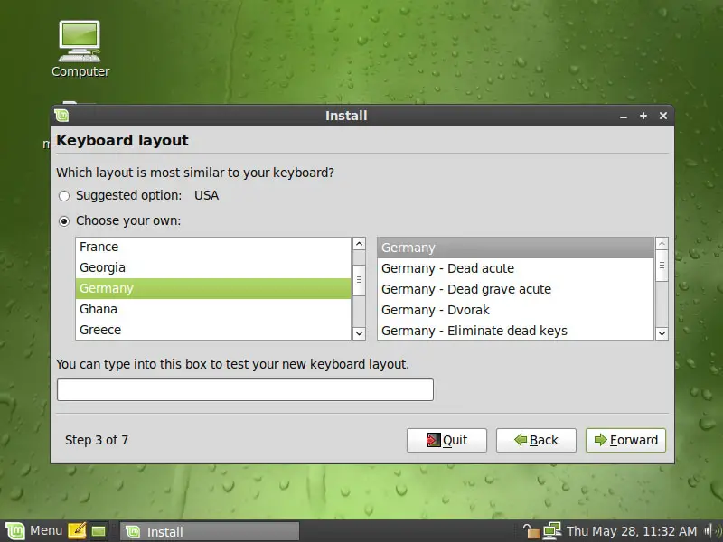
Task: Click the Quit button
Action: point(446,440)
